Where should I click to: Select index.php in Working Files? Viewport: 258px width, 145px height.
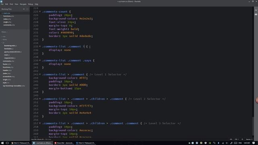pyautogui.click(x=7, y=19)
